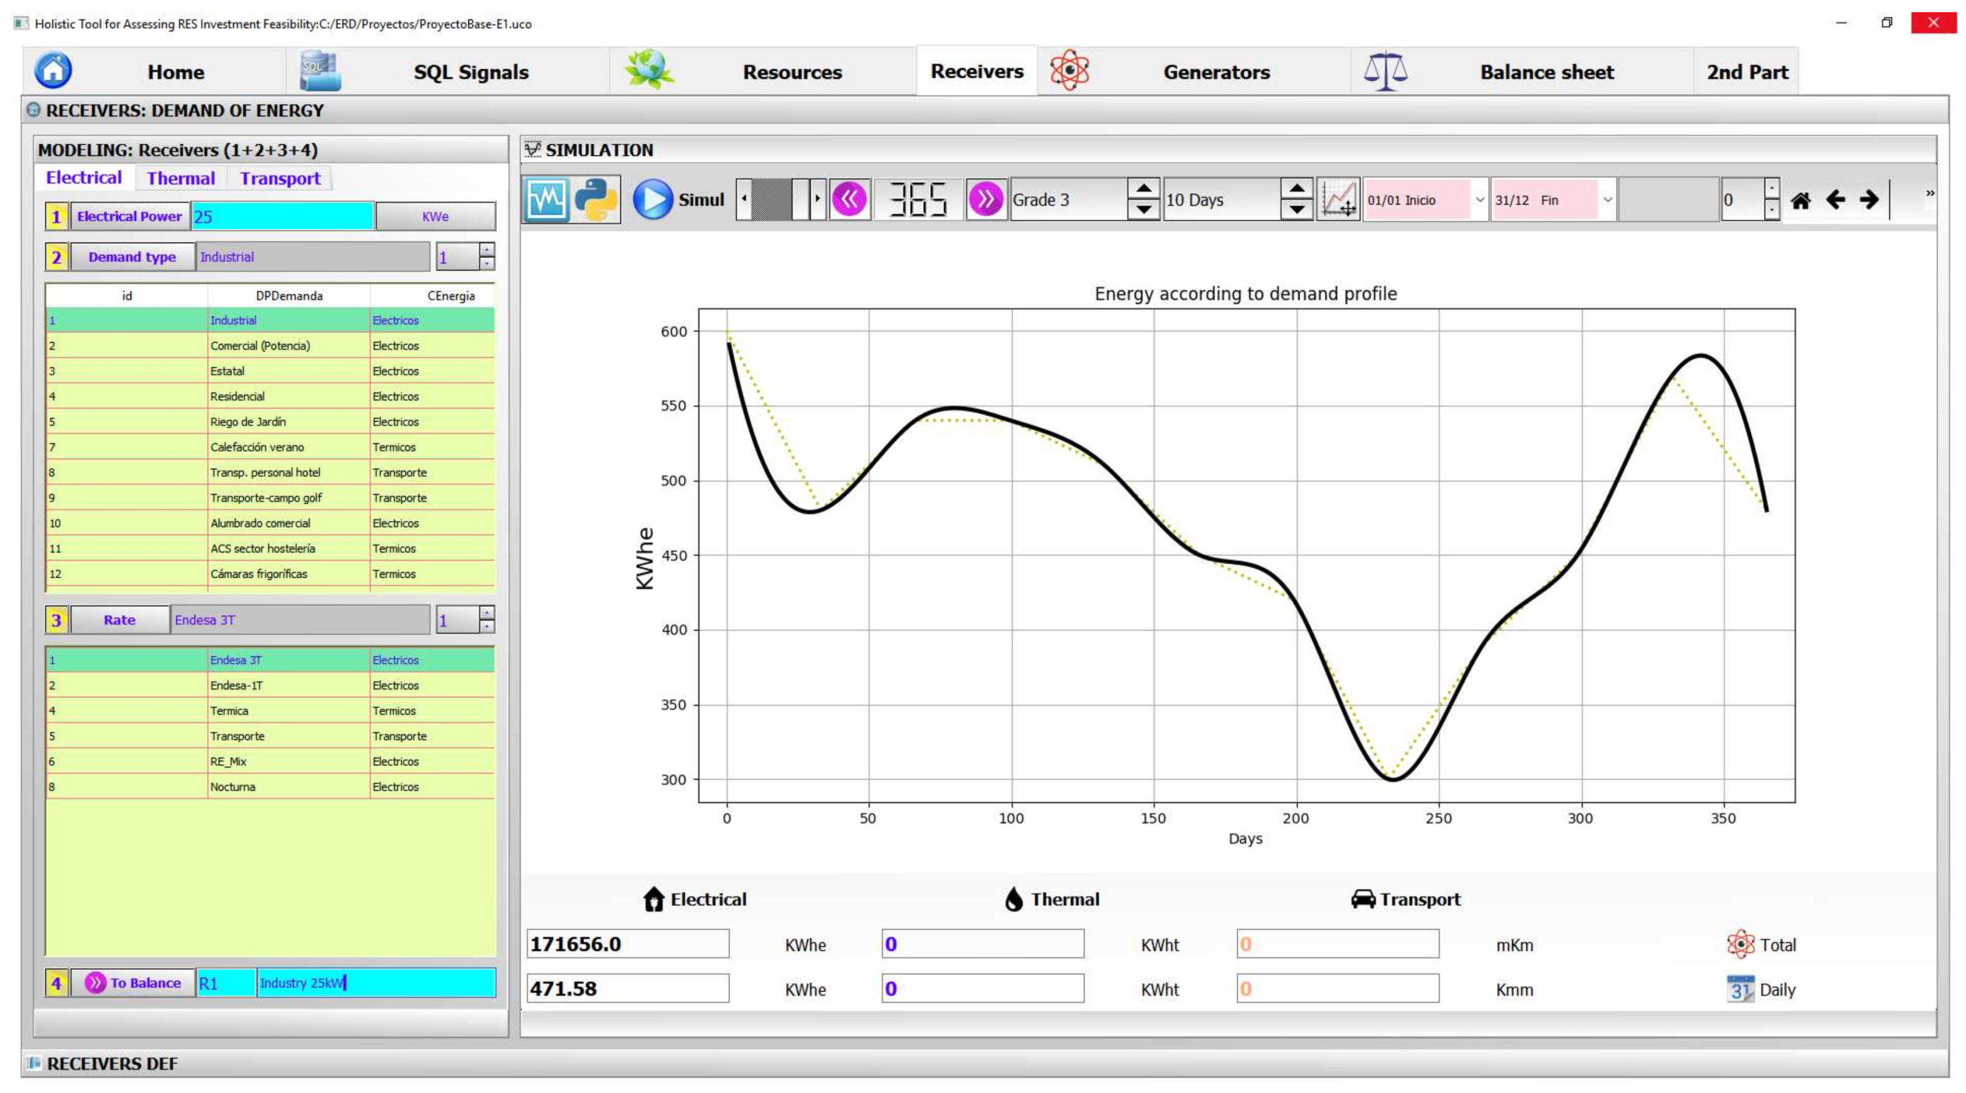Reset plot view with home icon
This screenshot has width=1966, height=1093.
[1801, 201]
